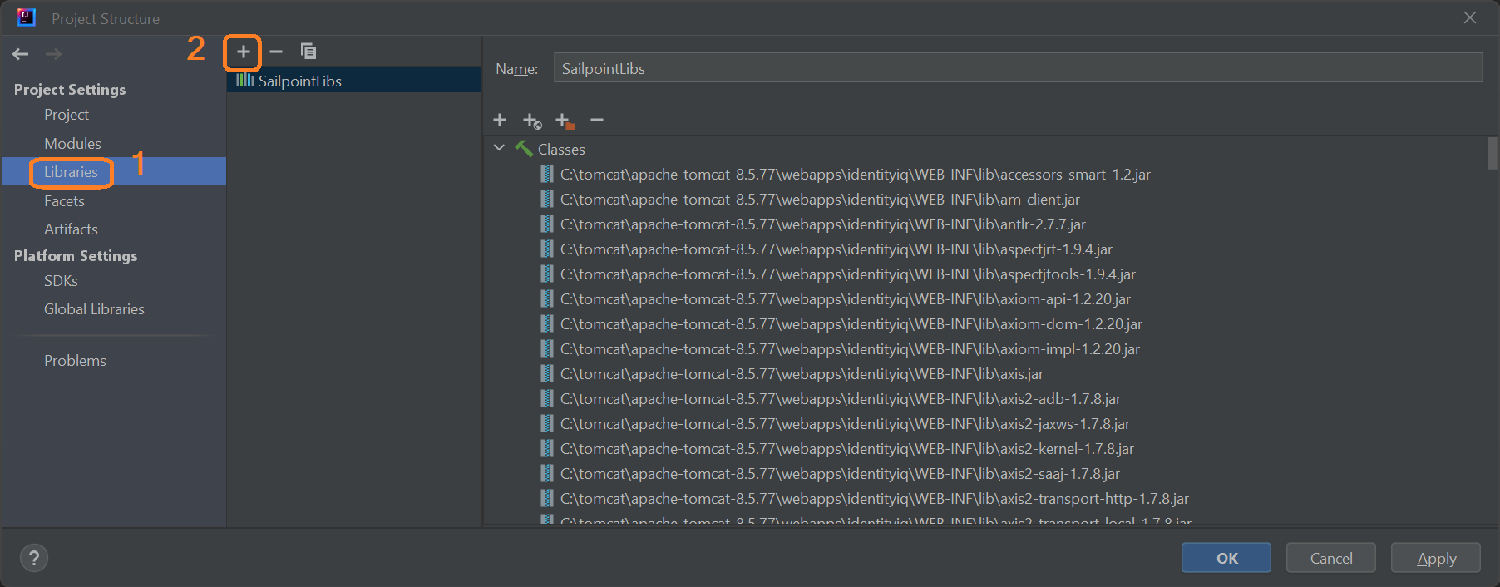Click the IntelliJ logo in title bar
This screenshot has width=1500, height=587.
(x=27, y=17)
